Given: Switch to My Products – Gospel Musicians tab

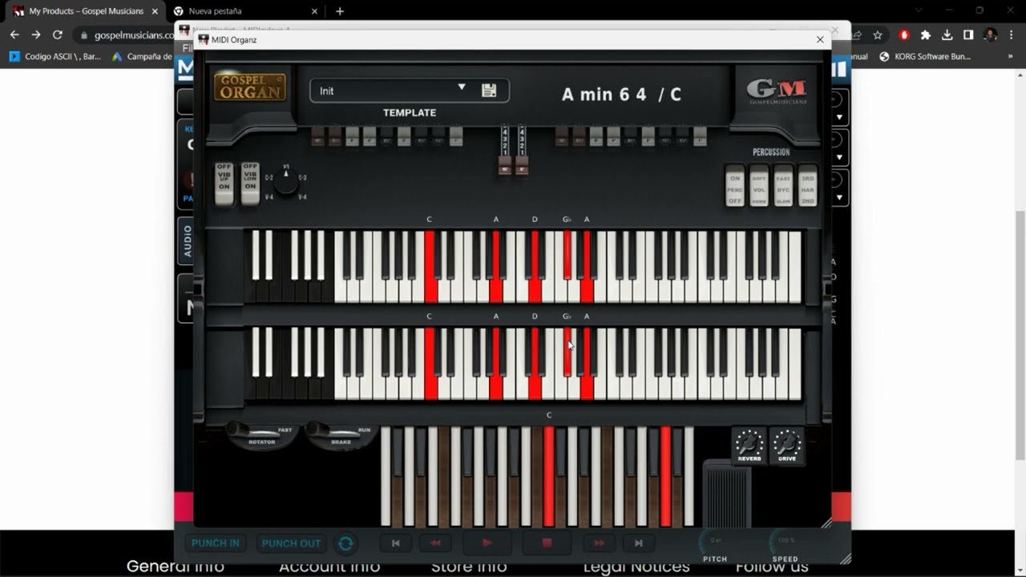Looking at the screenshot, I should pos(86,11).
